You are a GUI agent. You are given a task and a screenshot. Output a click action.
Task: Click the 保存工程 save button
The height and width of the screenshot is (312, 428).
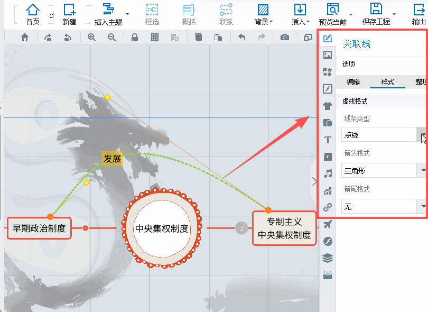coord(376,13)
